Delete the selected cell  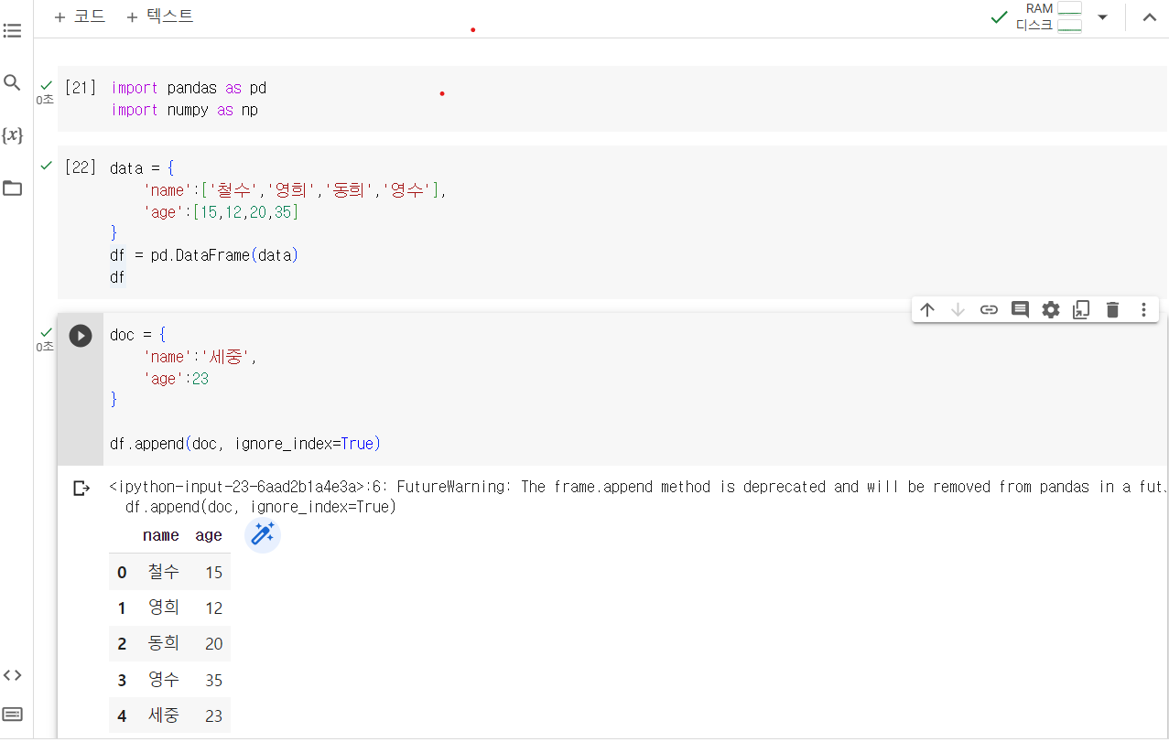(x=1112, y=309)
